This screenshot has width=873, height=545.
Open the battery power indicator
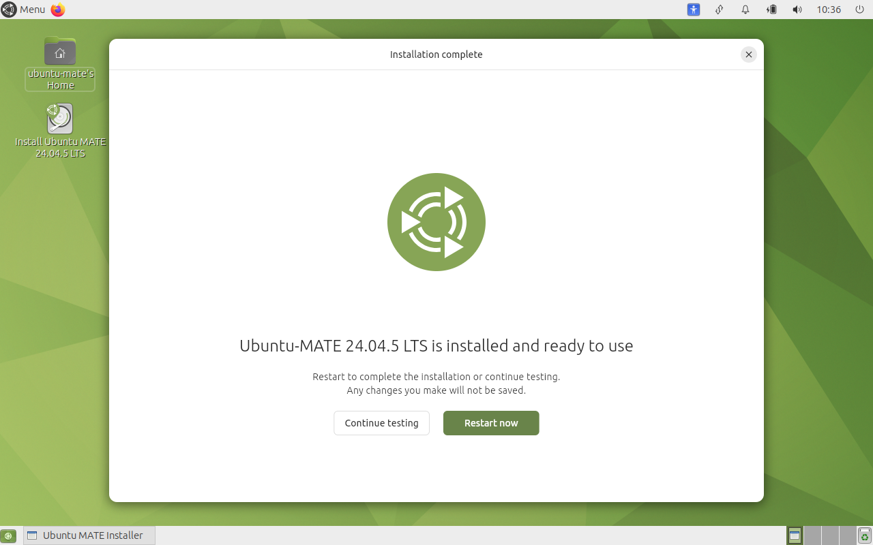[x=771, y=10]
